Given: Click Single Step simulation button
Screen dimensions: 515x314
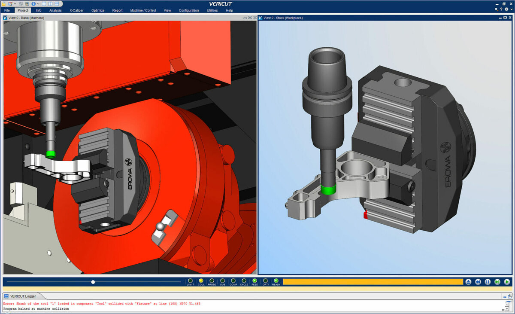Looking at the screenshot, I should 497,282.
